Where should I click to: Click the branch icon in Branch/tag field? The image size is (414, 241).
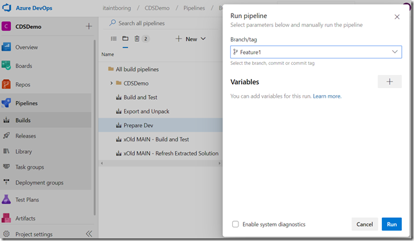[235, 52]
